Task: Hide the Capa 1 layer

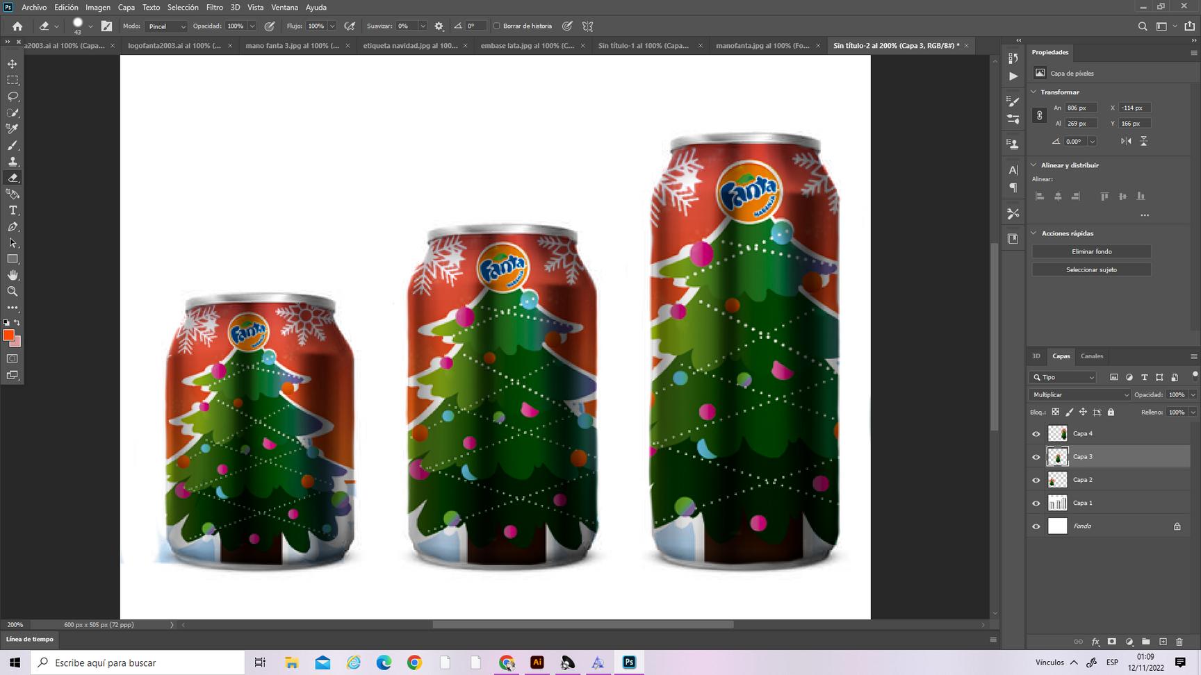Action: click(1036, 503)
